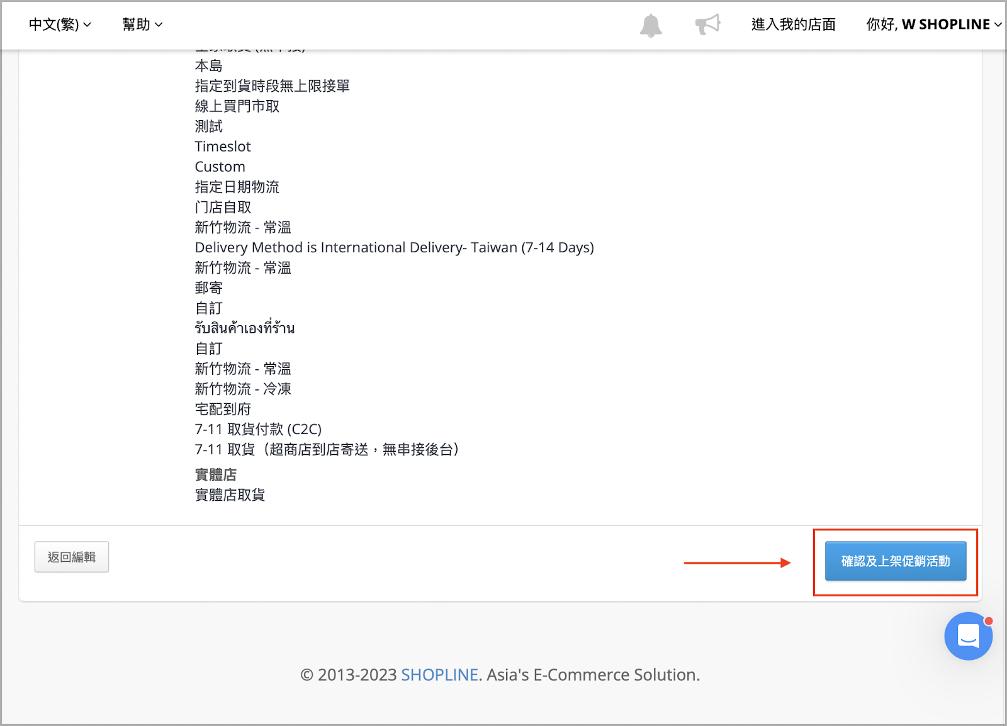Expand the 中文(繁) language dropdown

click(x=60, y=25)
